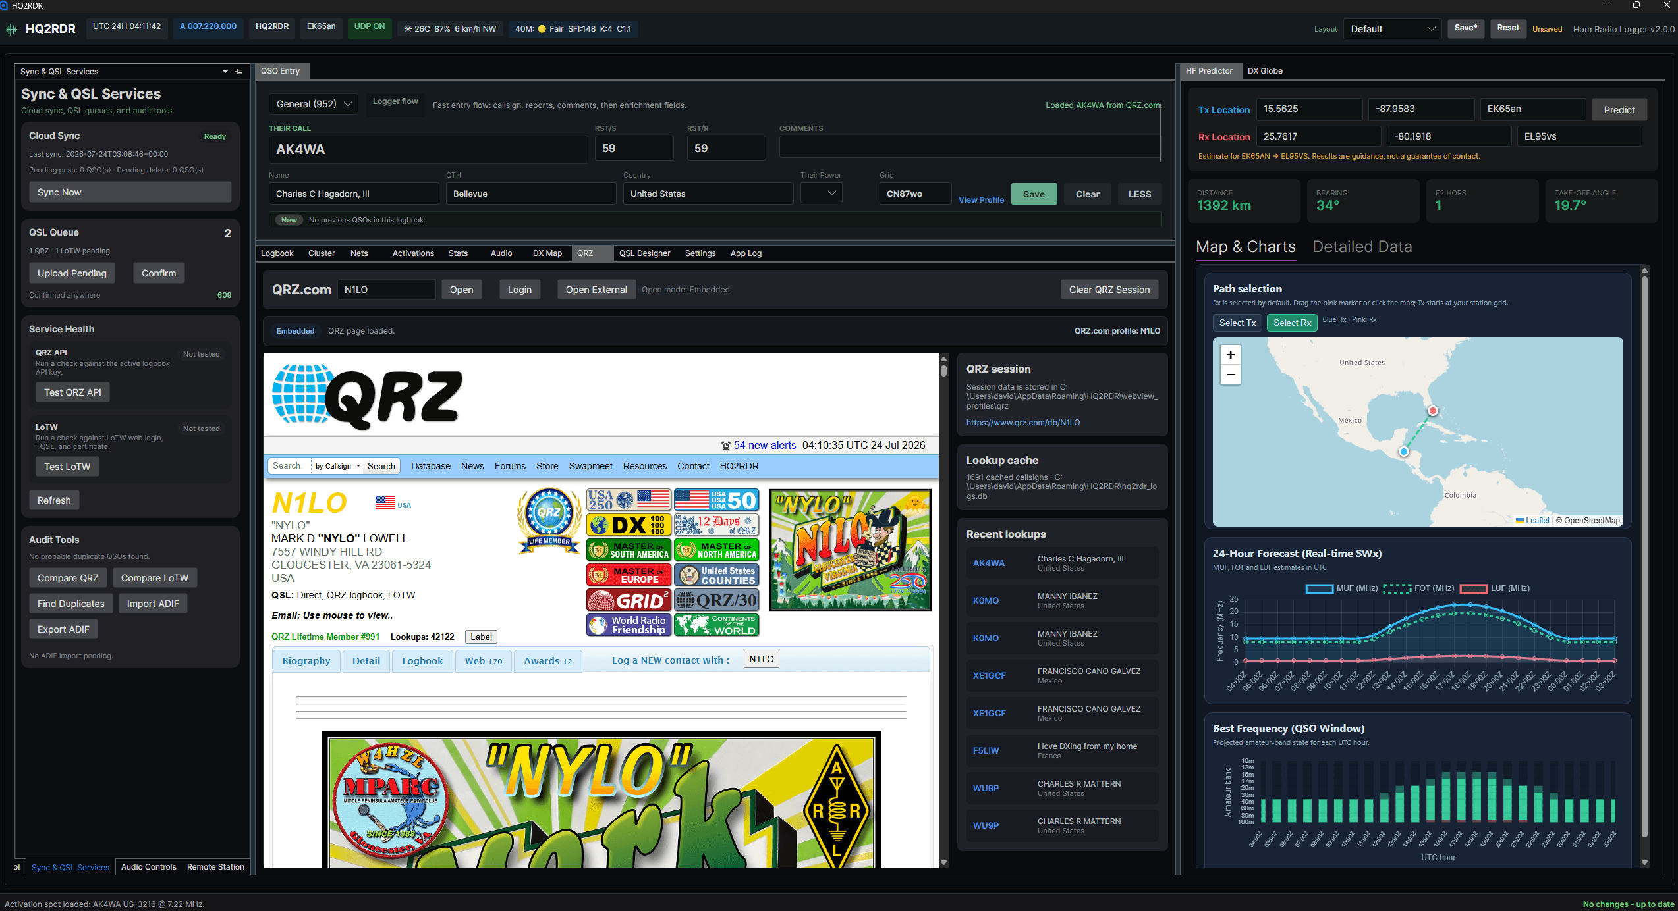Switch to the Audio Controls panel tab
The image size is (1678, 911).
coord(149,867)
